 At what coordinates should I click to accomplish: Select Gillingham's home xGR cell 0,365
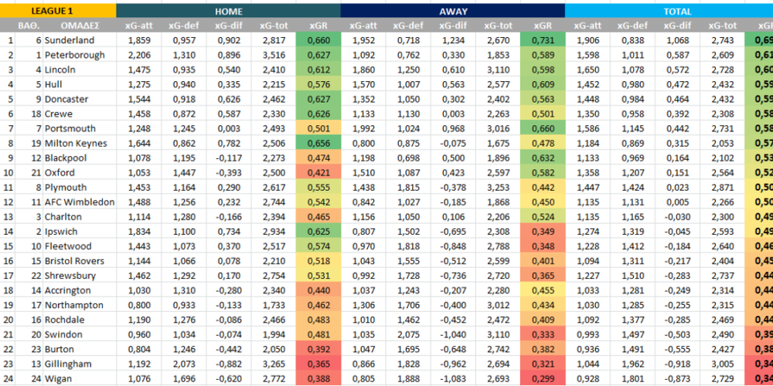(318, 364)
